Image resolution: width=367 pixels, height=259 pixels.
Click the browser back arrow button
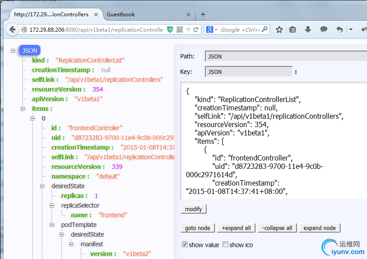click(12, 30)
